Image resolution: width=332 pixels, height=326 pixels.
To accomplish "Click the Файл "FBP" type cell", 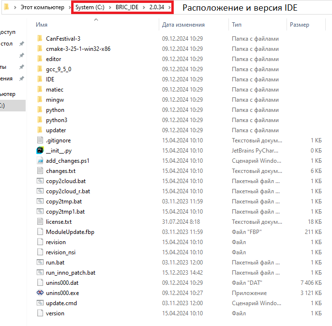I will pos(247,232).
